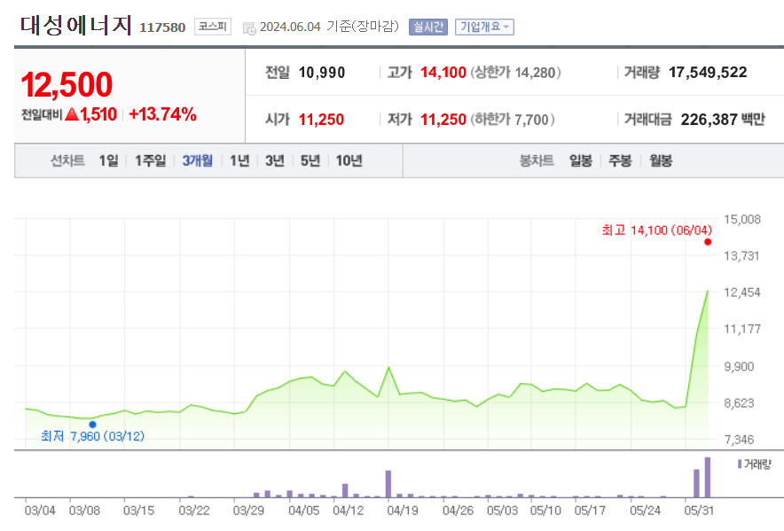Viewport: 784px width, 531px height.
Task: Click the trading value 226,387 백만
Action: pos(723,120)
